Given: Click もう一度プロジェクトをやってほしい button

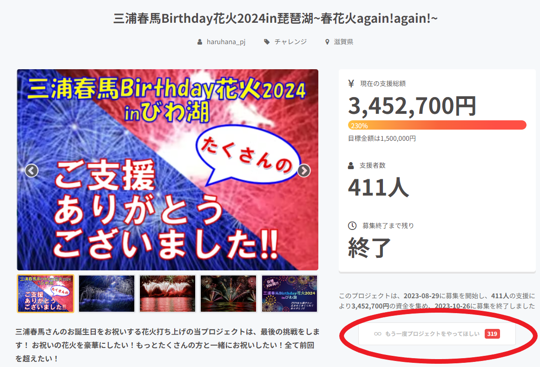Looking at the screenshot, I should click(437, 334).
